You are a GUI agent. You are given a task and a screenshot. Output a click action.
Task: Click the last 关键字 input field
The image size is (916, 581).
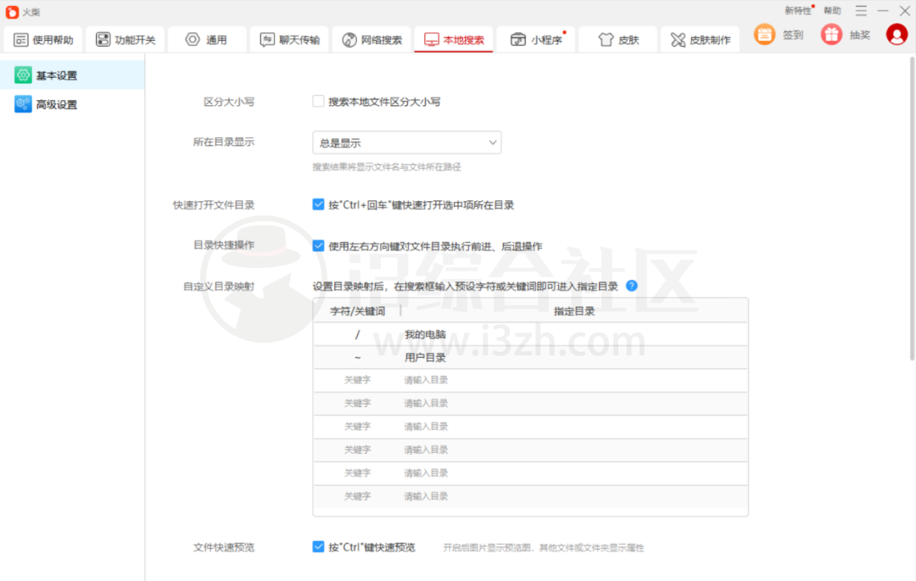358,496
